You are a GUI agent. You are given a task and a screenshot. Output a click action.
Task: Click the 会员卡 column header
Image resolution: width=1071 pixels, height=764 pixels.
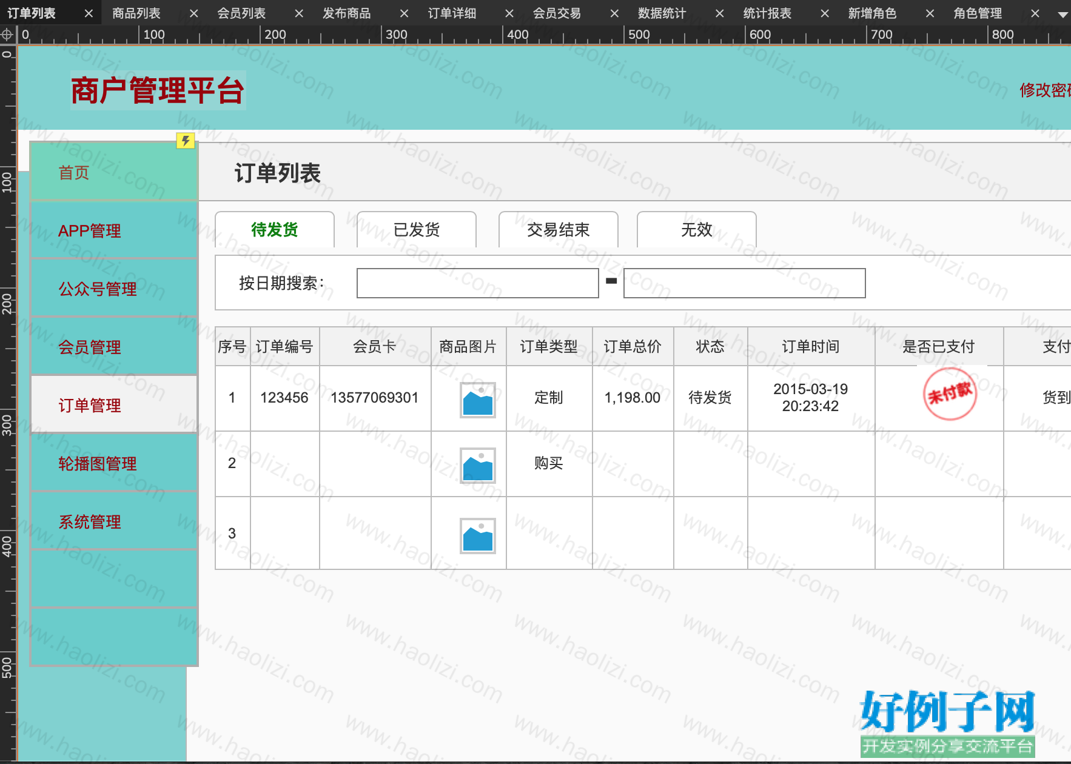point(375,346)
